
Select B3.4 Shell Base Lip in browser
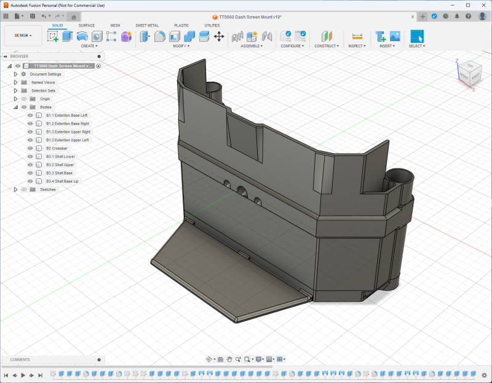(x=62, y=181)
